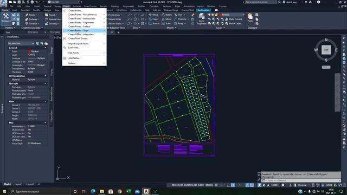Click the Plot printer icon in quick access
The width and height of the screenshot is (347, 195).
tap(32, 2)
